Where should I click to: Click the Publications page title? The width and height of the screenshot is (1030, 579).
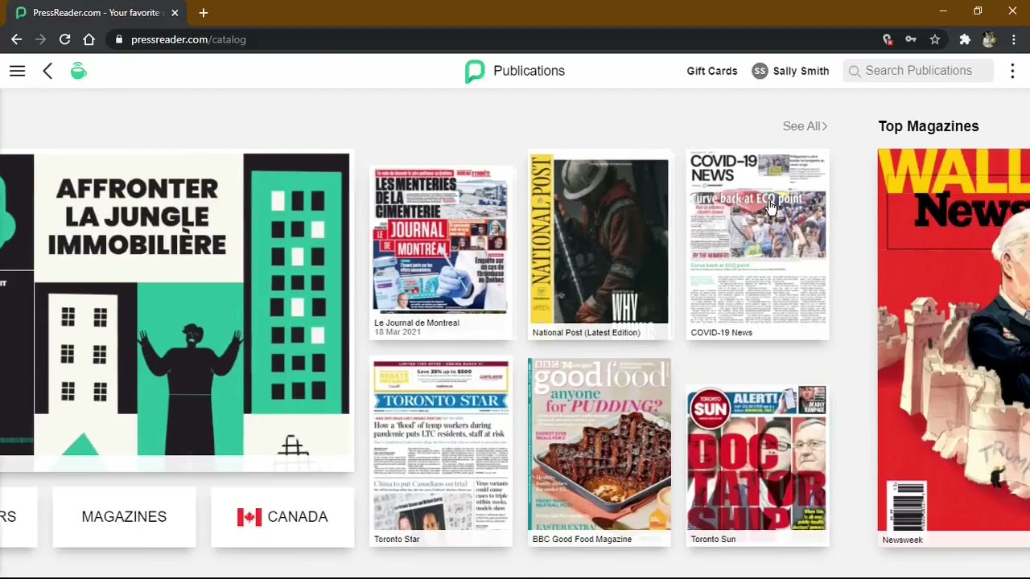(529, 71)
